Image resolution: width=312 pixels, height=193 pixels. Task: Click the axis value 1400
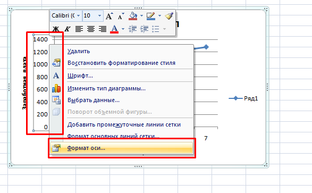40,39
